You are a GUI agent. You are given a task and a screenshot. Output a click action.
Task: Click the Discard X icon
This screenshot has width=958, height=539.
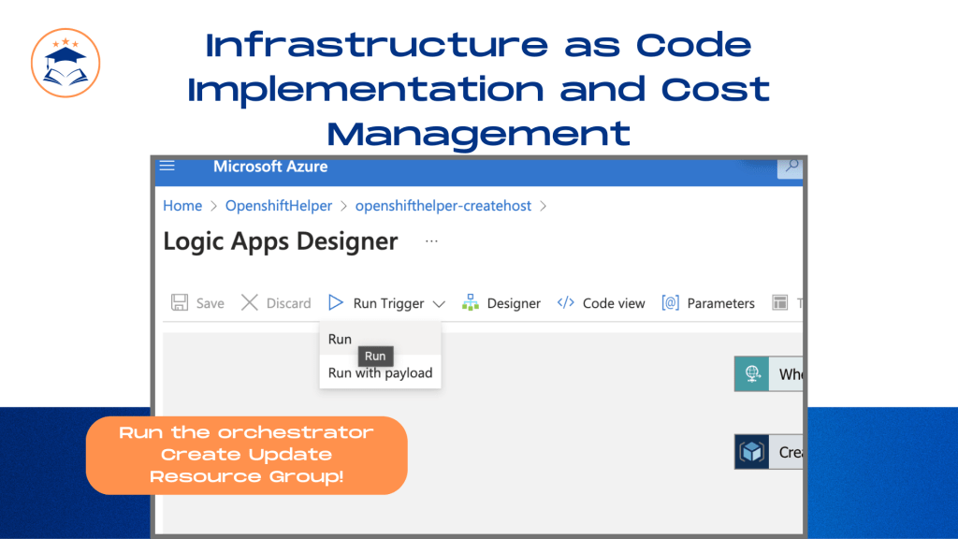[x=249, y=302]
